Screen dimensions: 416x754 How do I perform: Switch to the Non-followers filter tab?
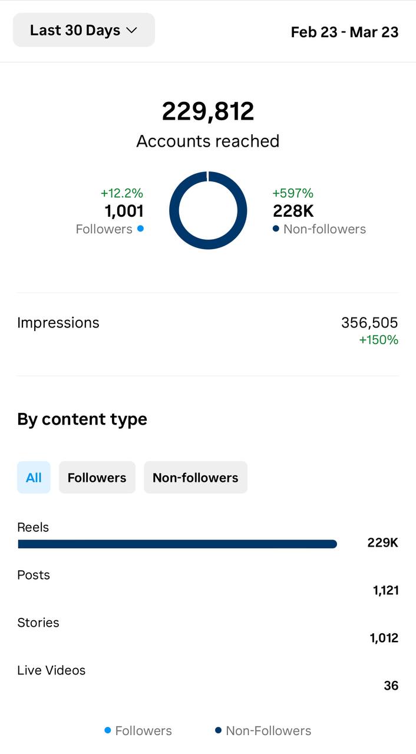pyautogui.click(x=195, y=477)
